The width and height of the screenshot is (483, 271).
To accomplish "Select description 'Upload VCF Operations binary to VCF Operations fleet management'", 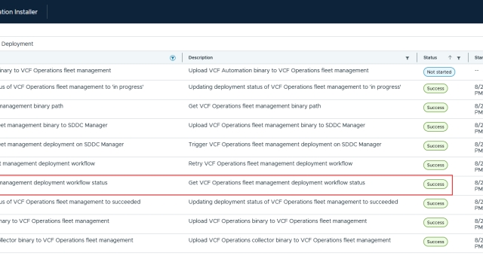I will (x=278, y=221).
